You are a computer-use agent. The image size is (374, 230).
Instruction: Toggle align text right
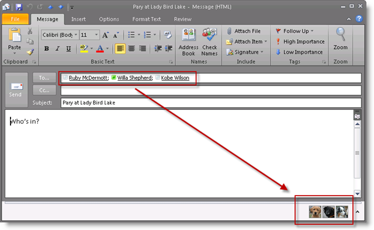pos(143,48)
